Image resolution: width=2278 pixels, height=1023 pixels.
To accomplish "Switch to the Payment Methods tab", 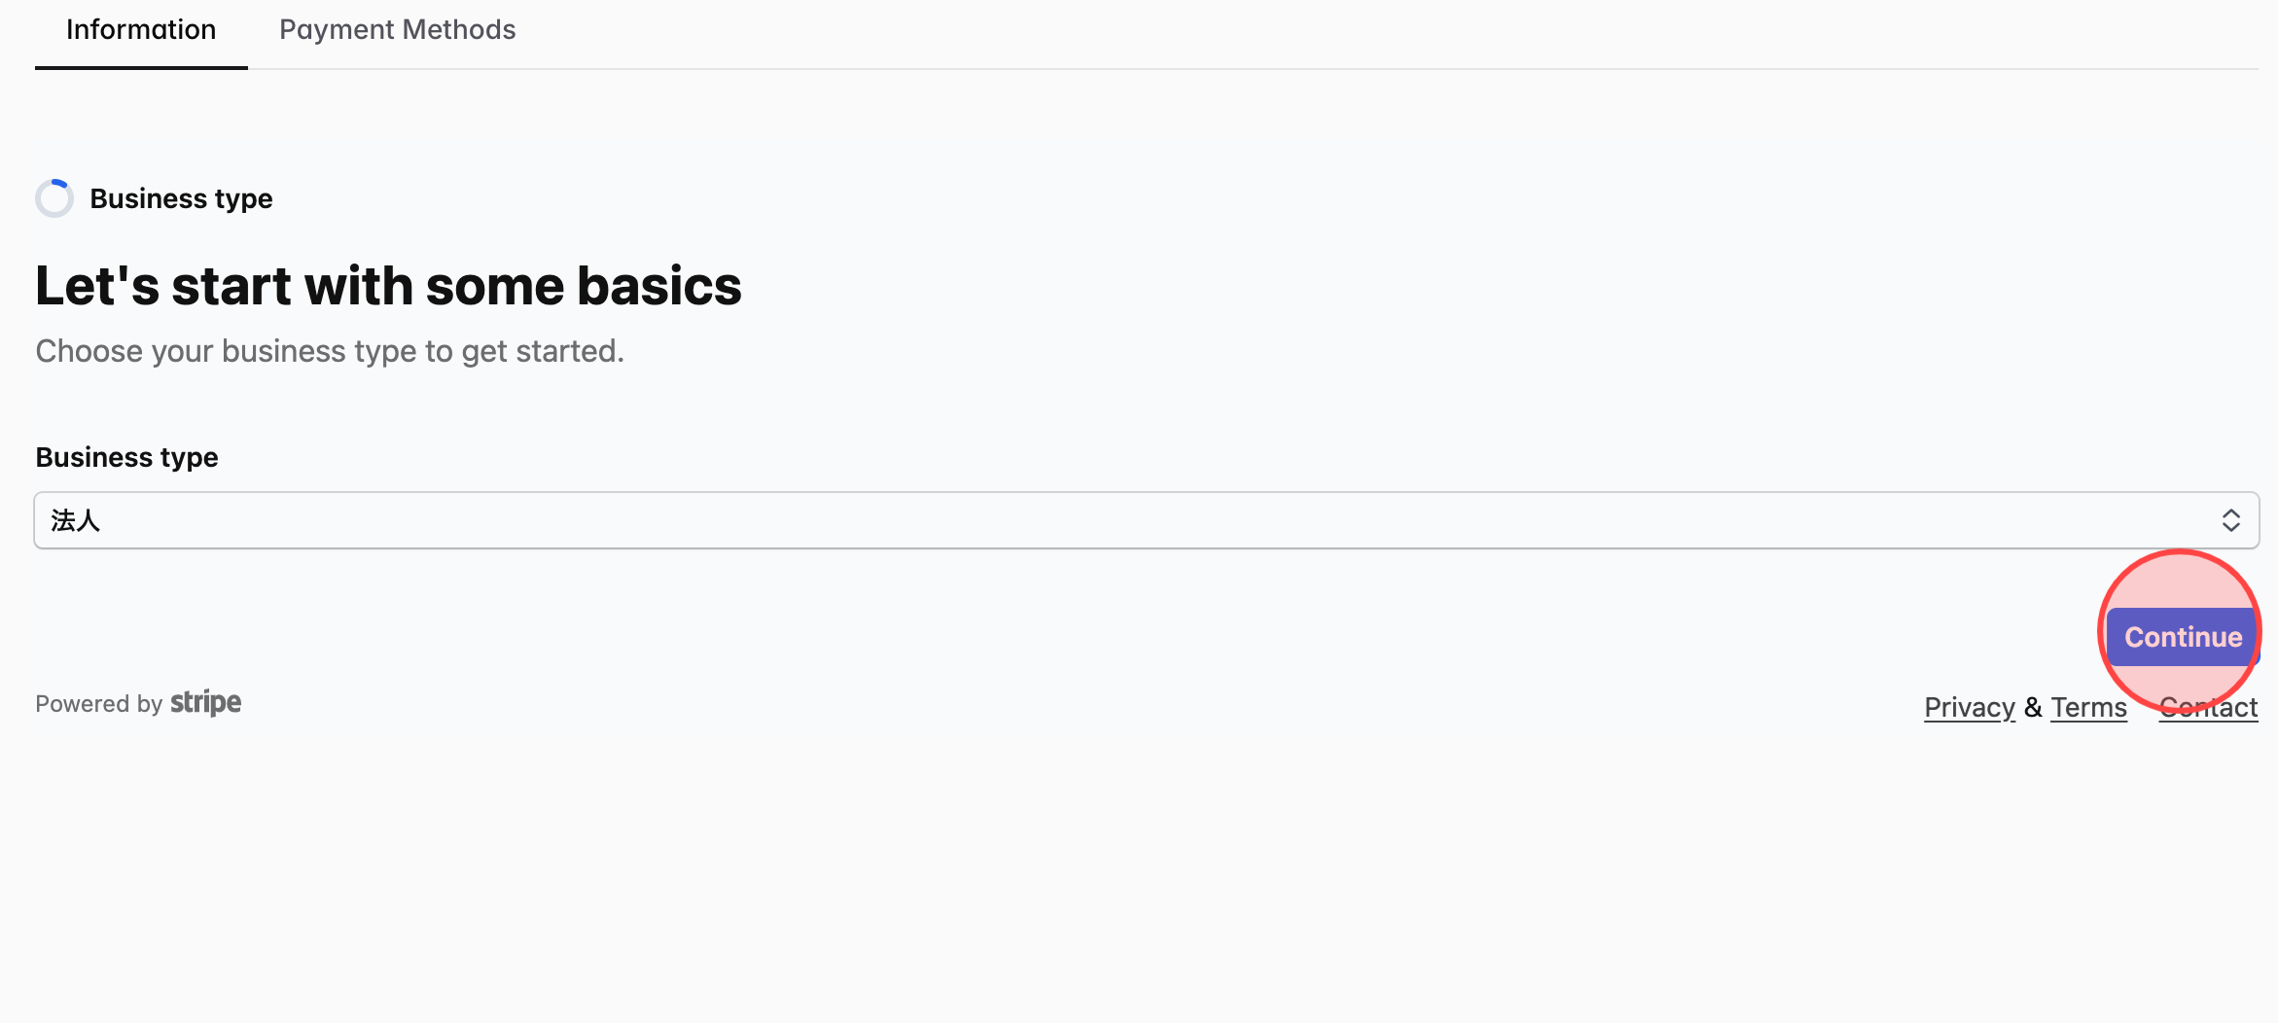I will coord(397,29).
